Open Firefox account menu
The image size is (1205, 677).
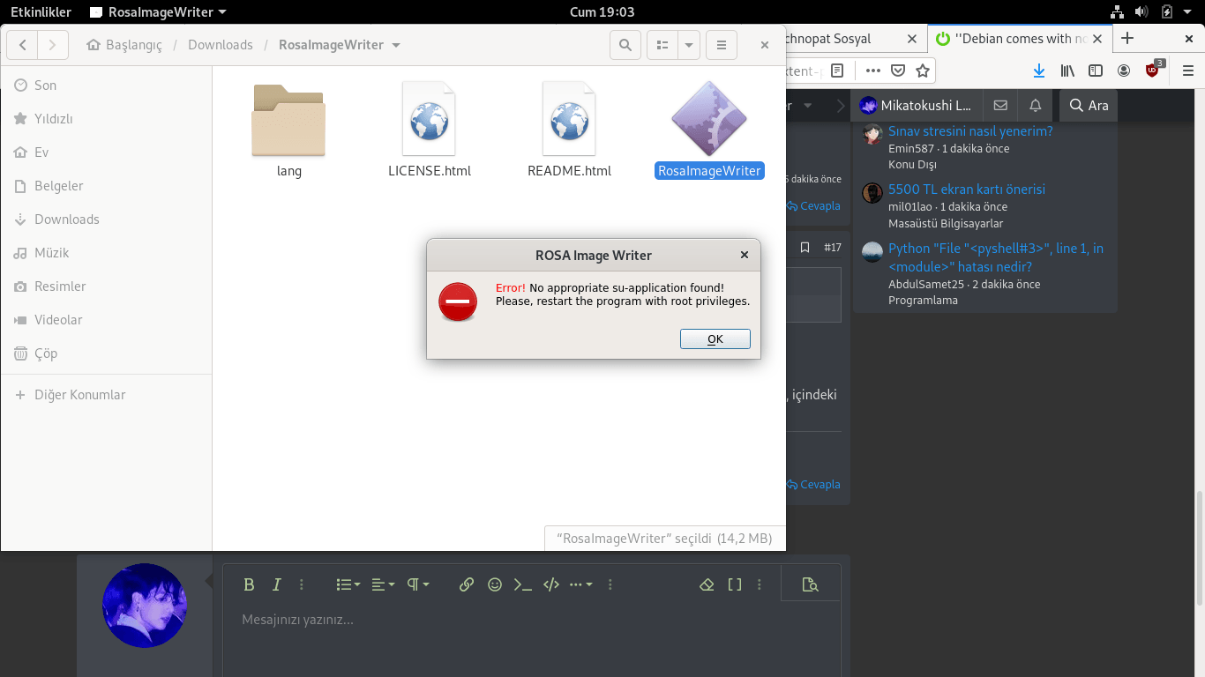1124,71
